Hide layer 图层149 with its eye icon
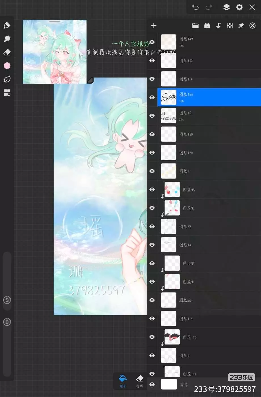 pyautogui.click(x=152, y=42)
